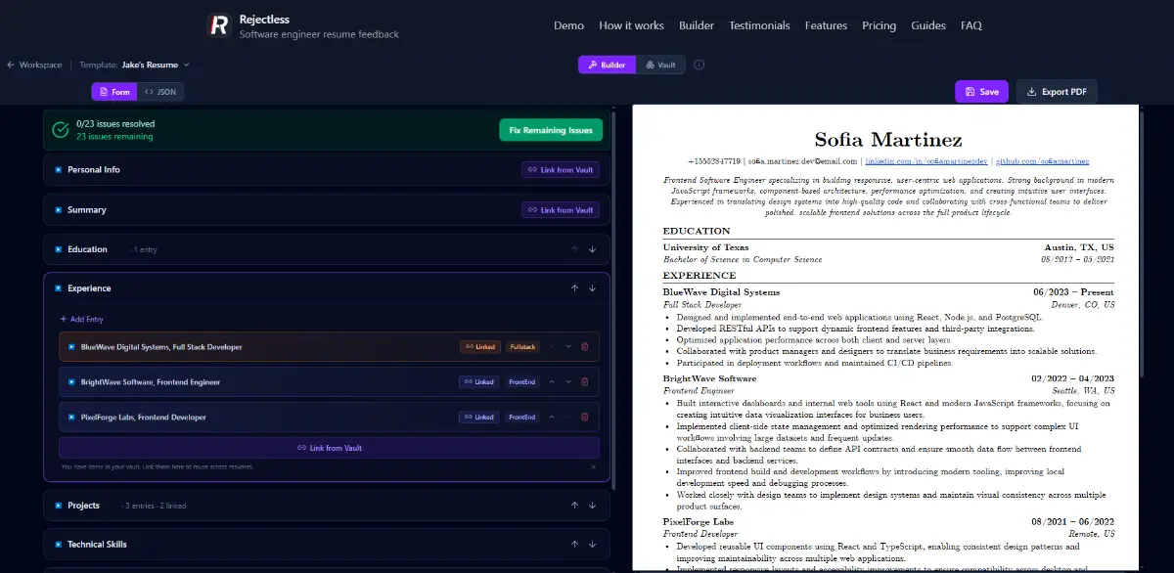1174x573 pixels.
Task: Click the info icon beside Vault
Action: (x=699, y=66)
